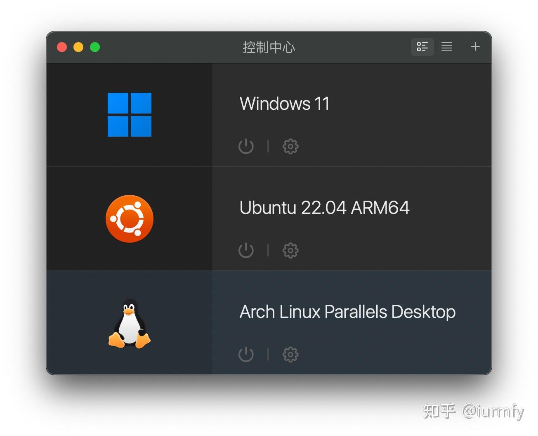Start the Ubuntu 22.04 ARM64 machine

[x=245, y=250]
